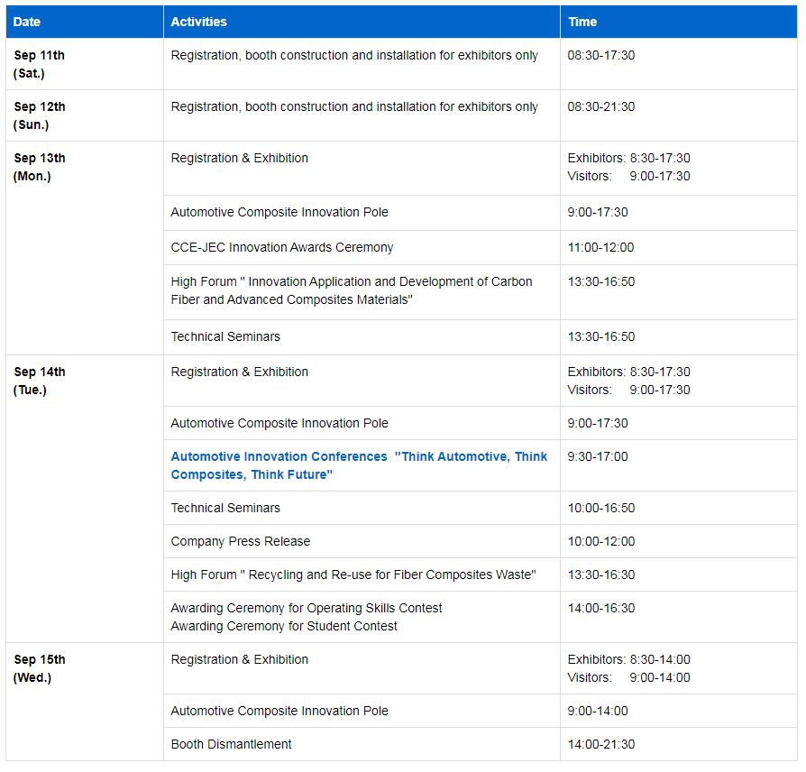Click the Company Press Release entry
Viewport: 806px width, 772px height.
click(241, 541)
